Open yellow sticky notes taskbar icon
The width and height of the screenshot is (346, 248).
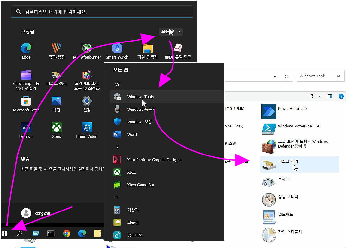click(97, 234)
